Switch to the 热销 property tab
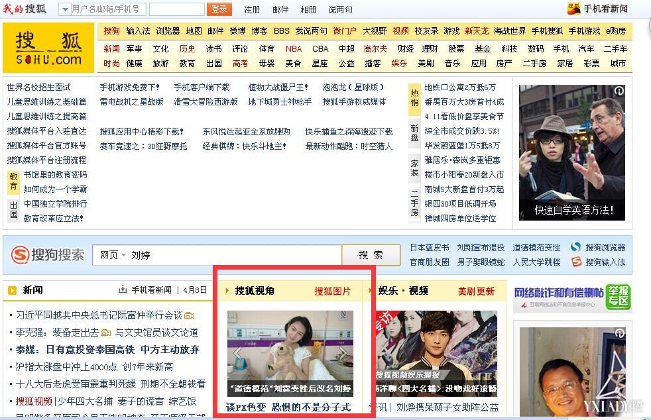The image size is (651, 420). (414, 98)
